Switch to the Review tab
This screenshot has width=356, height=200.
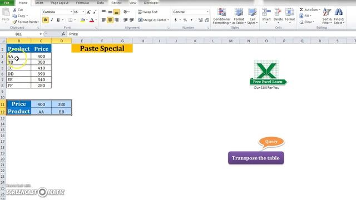(116, 3)
